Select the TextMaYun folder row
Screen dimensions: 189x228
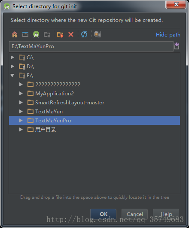point(94,112)
